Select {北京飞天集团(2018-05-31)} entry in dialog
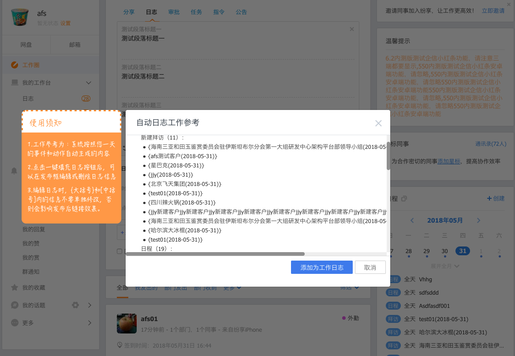 click(x=185, y=184)
